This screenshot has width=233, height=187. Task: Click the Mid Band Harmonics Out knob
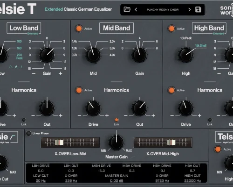point(139,108)
